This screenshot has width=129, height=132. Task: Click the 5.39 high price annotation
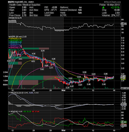coord(43,51)
